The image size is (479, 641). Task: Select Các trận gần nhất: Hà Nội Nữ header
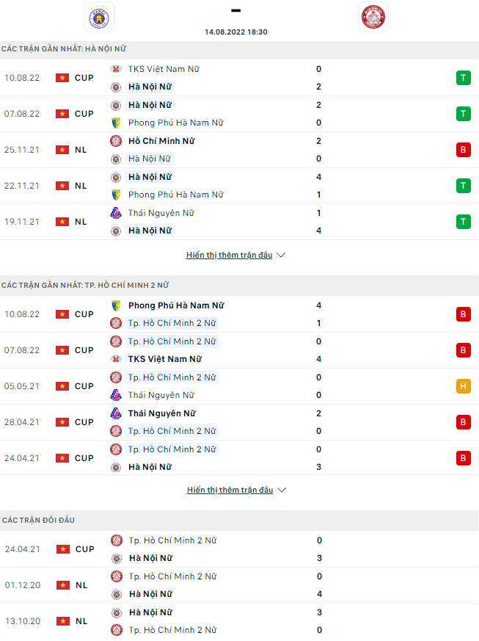64,48
